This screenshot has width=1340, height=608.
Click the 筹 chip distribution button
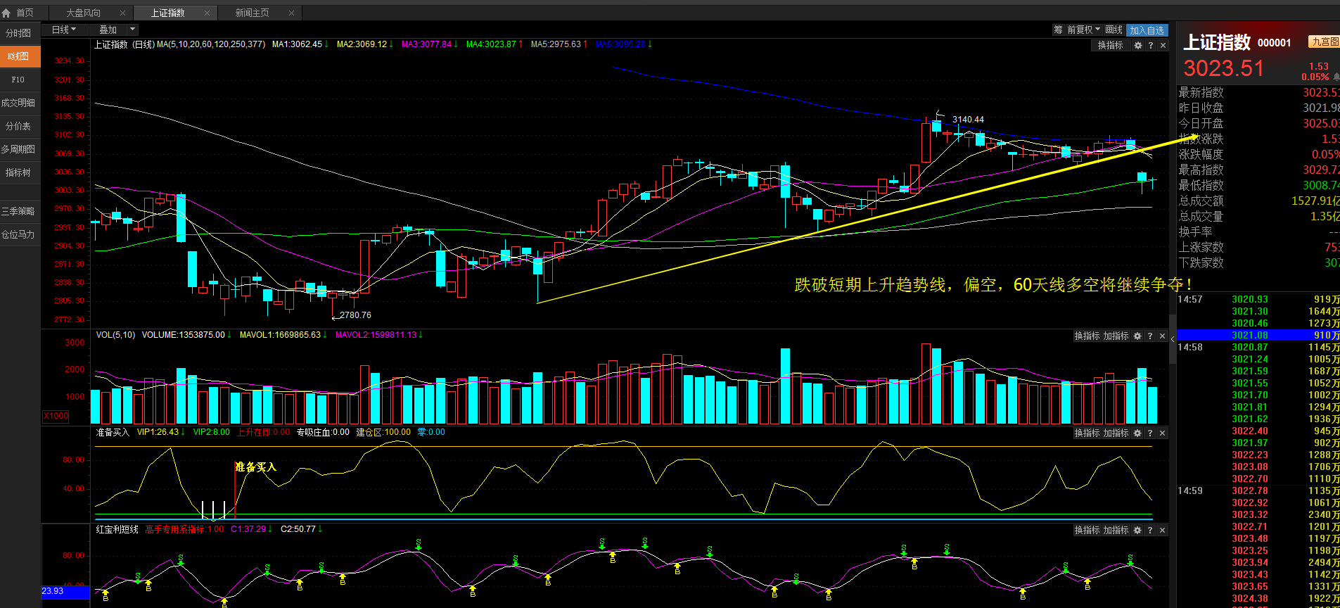1058,30
